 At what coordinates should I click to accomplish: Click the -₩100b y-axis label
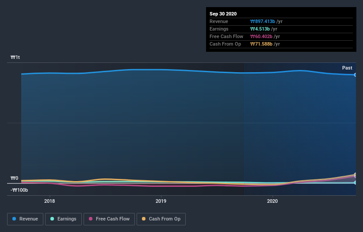[19, 190]
